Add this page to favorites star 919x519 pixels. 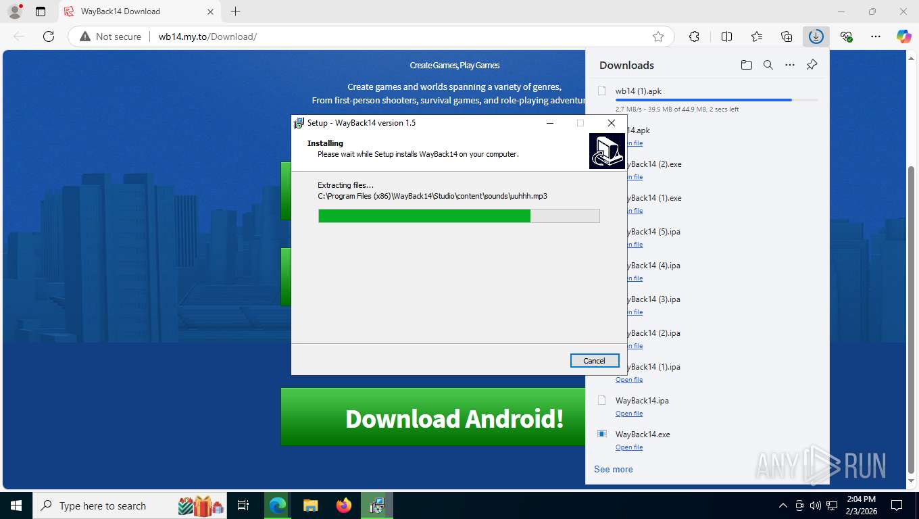[x=658, y=36]
